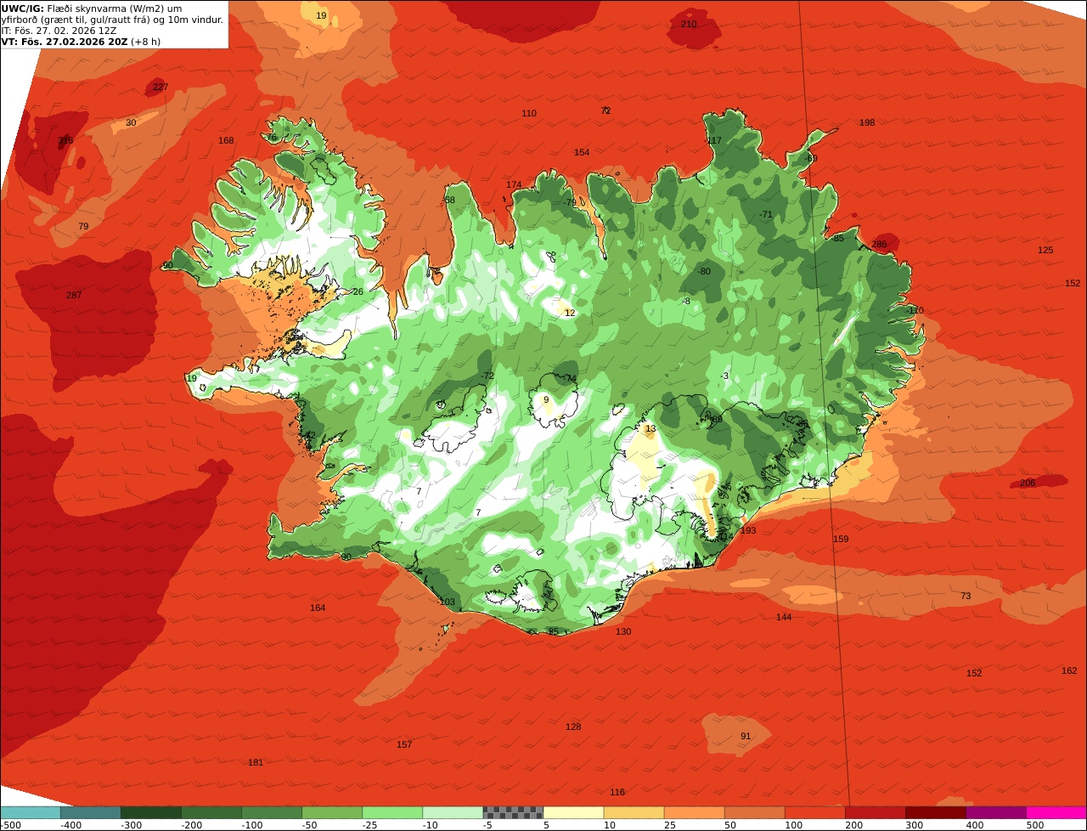
Task: Click the value 26 in western Iceland
Action: click(x=358, y=292)
